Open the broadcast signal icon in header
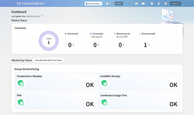 (130, 4)
